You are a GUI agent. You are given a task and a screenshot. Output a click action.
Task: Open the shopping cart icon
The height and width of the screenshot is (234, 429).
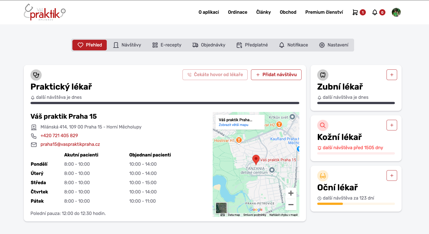355,12
